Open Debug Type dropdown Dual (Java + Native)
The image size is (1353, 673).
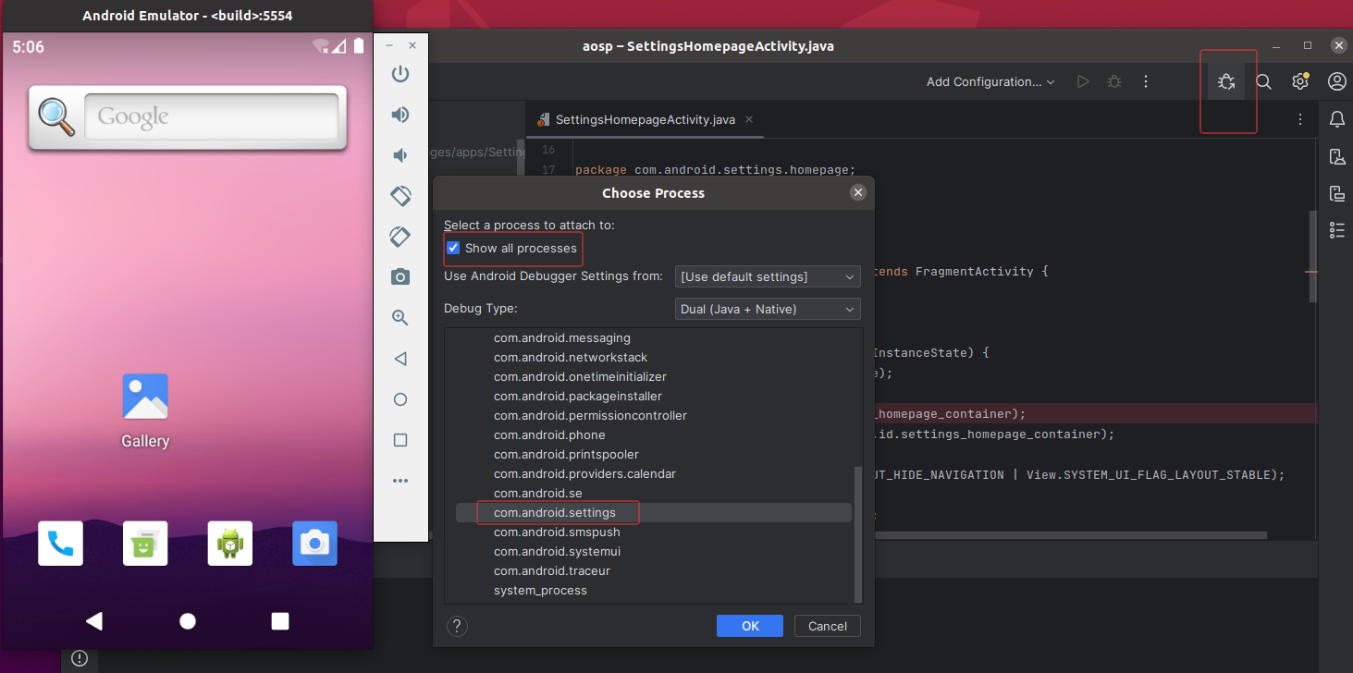[768, 309]
